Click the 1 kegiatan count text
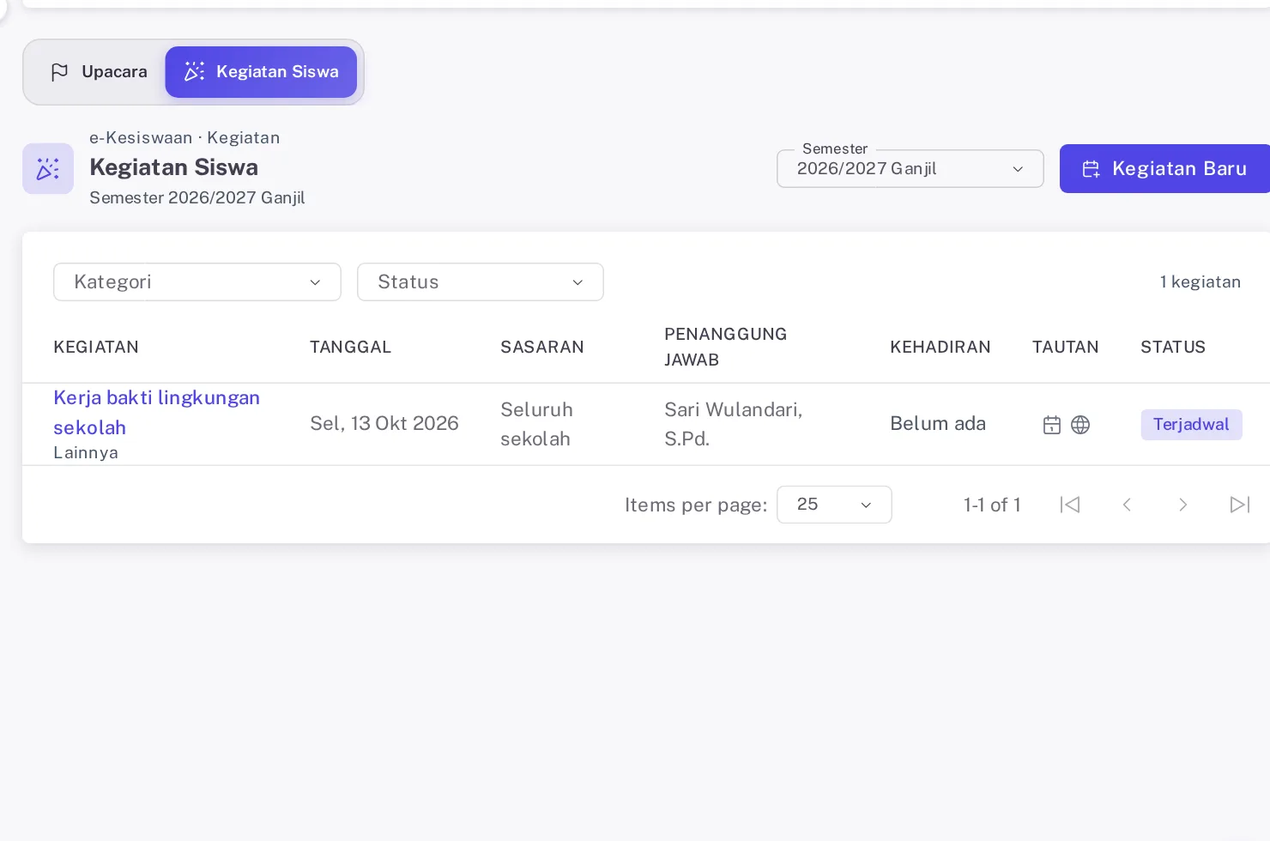The width and height of the screenshot is (1270, 841). click(1200, 281)
